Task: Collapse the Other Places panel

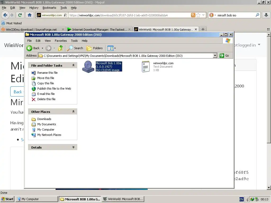Action: (73, 112)
